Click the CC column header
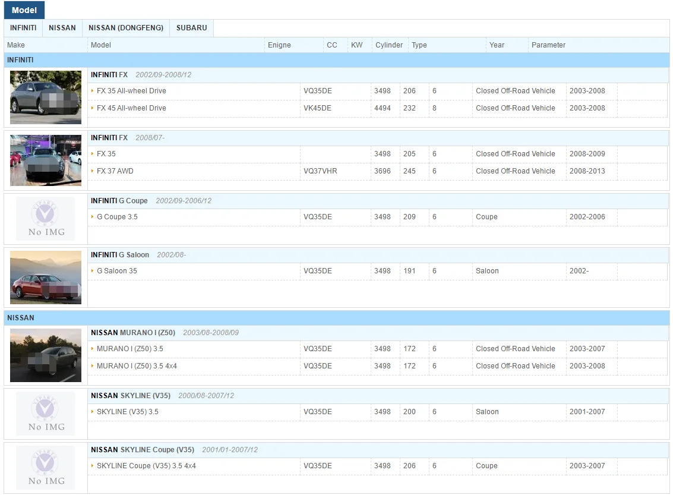Screen dimensions: 673x495 [332, 45]
